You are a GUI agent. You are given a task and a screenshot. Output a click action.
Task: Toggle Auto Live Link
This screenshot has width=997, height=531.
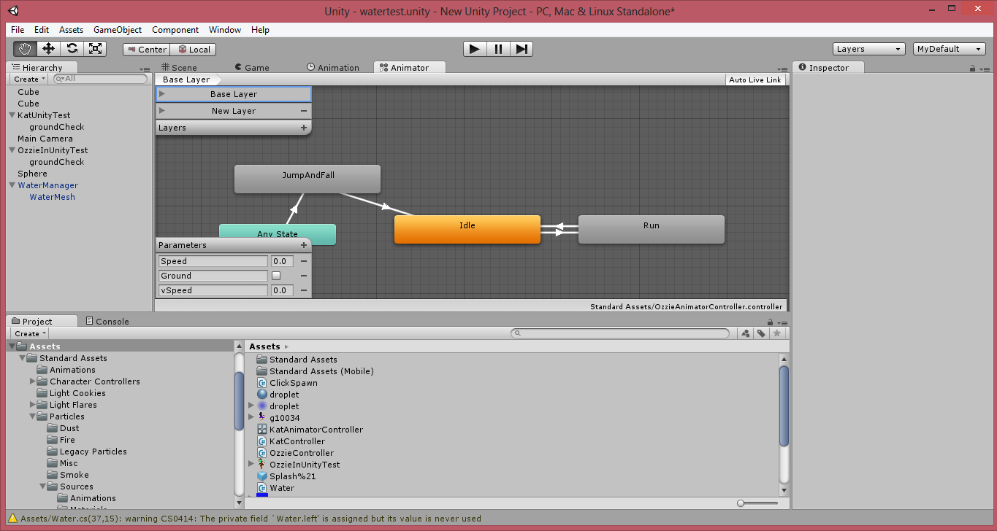pos(755,80)
